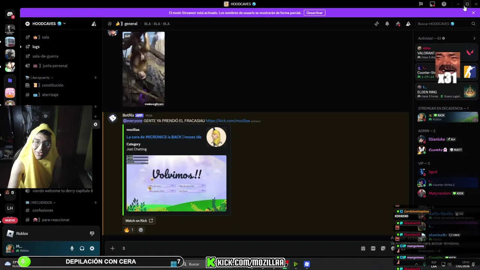The image size is (480, 270).
Task: Open the Discord help question-mark icon
Action: [x=444, y=4]
